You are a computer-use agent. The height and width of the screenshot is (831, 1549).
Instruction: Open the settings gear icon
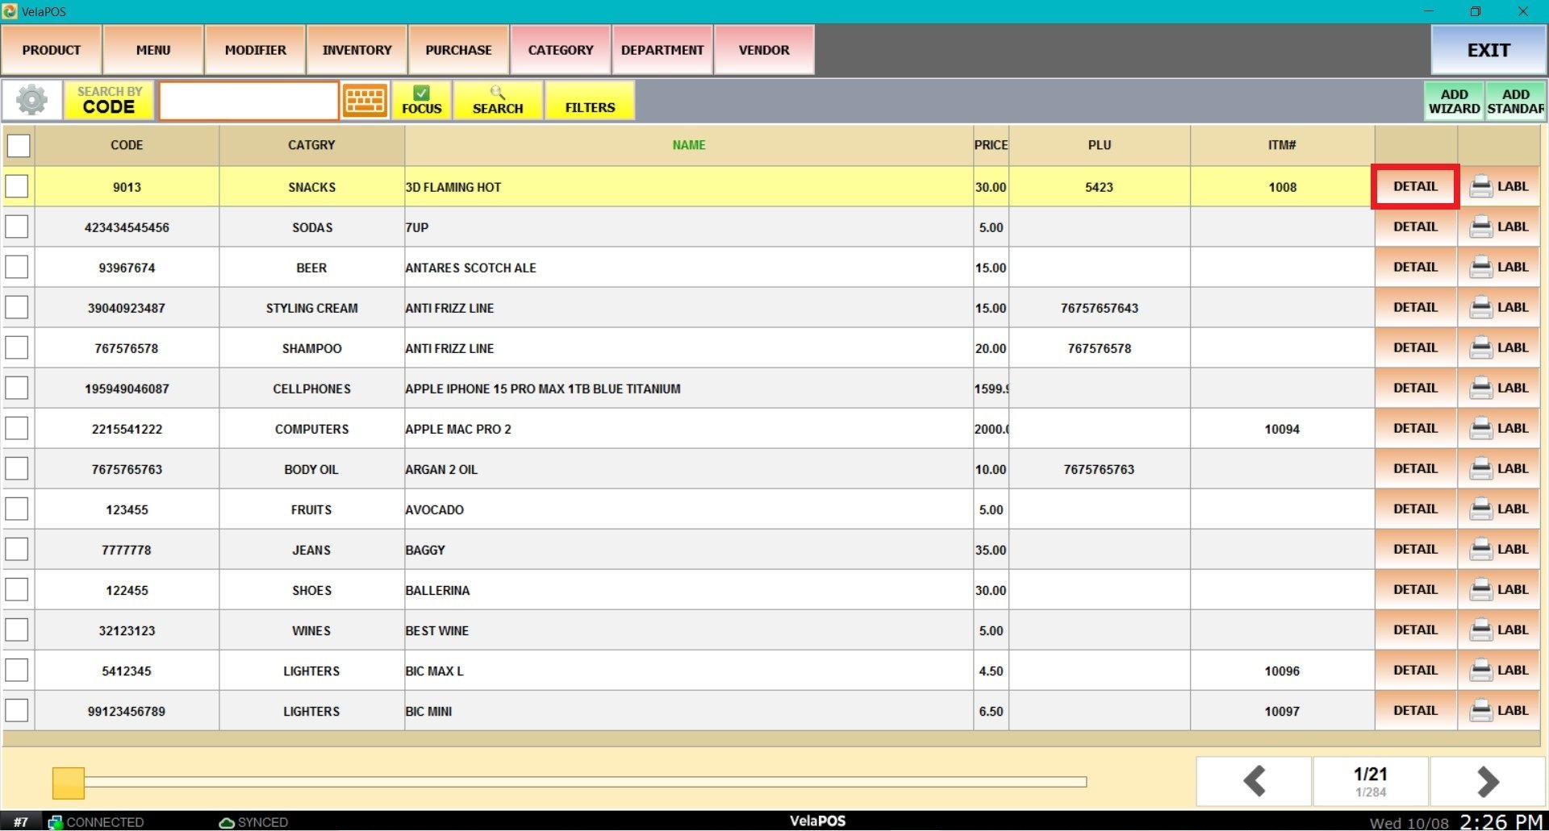(32, 101)
